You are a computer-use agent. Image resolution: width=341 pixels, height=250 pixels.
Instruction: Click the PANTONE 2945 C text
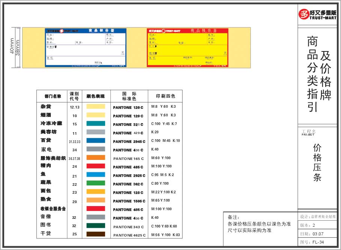[x=128, y=142]
